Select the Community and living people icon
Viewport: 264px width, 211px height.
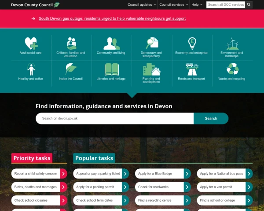(x=112, y=44)
